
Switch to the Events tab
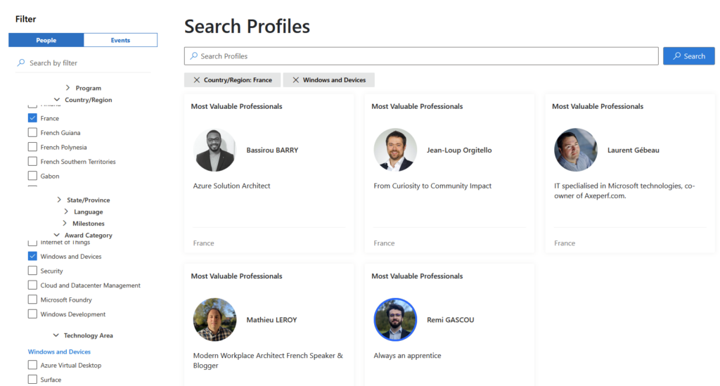click(120, 40)
